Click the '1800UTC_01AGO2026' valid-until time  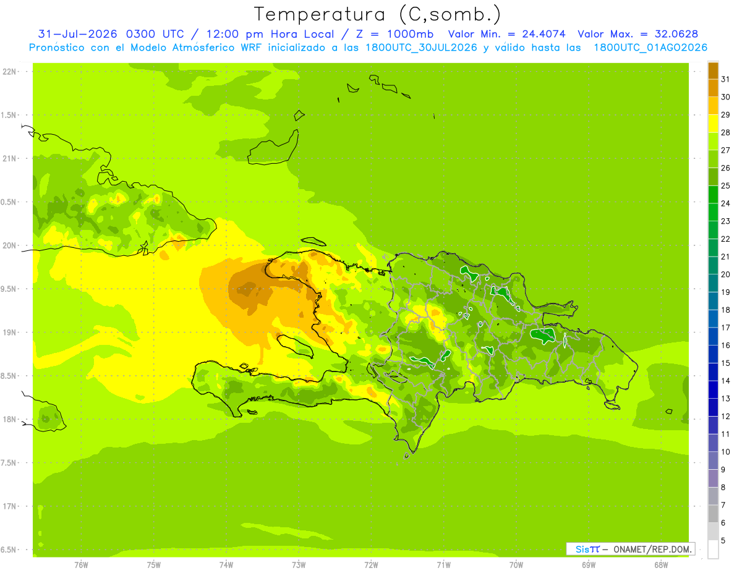click(x=650, y=48)
